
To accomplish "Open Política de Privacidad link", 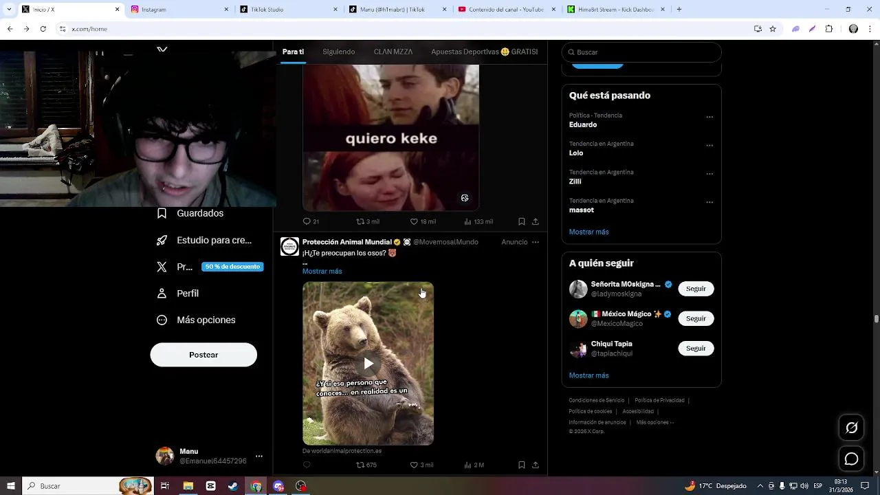I will pos(659,400).
